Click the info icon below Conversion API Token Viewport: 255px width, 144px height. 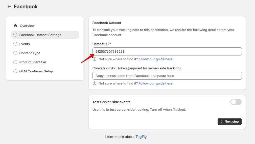click(95, 83)
